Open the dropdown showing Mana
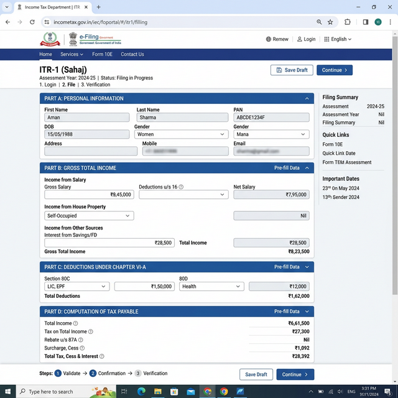 pyautogui.click(x=271, y=134)
